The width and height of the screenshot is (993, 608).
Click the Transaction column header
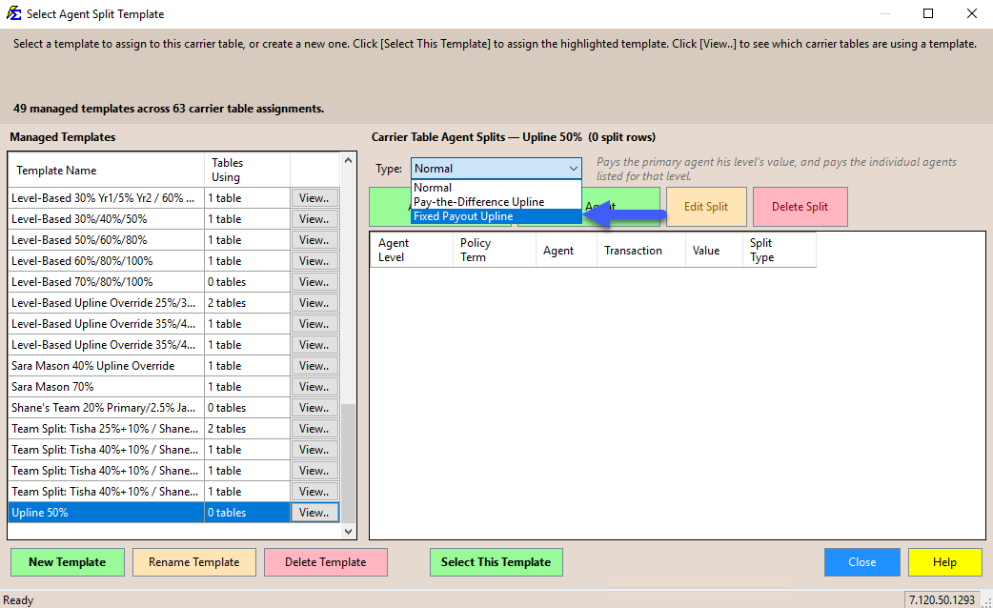click(x=641, y=251)
